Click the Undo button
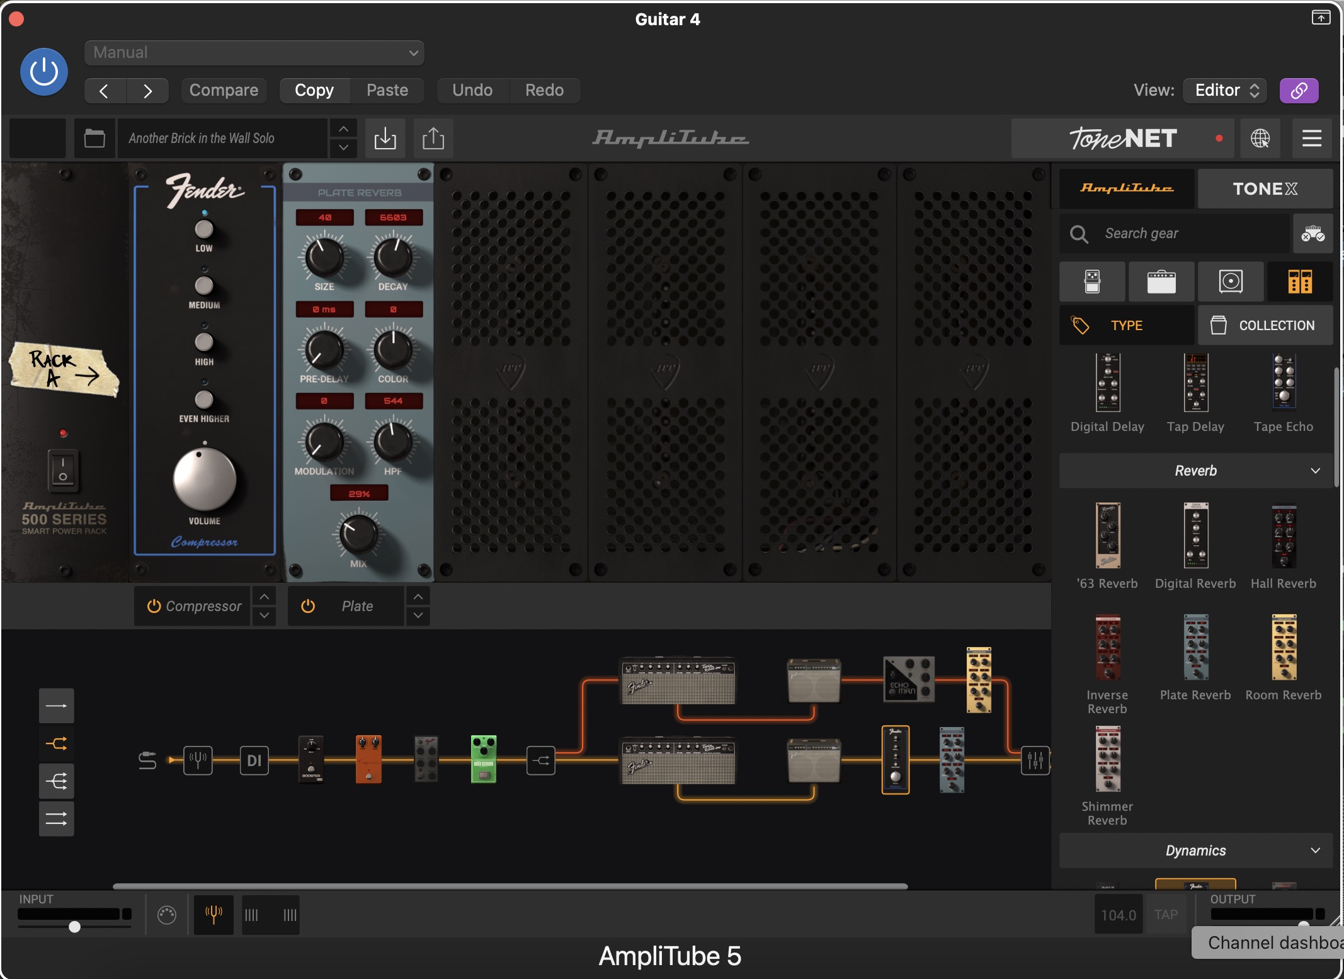 472,91
